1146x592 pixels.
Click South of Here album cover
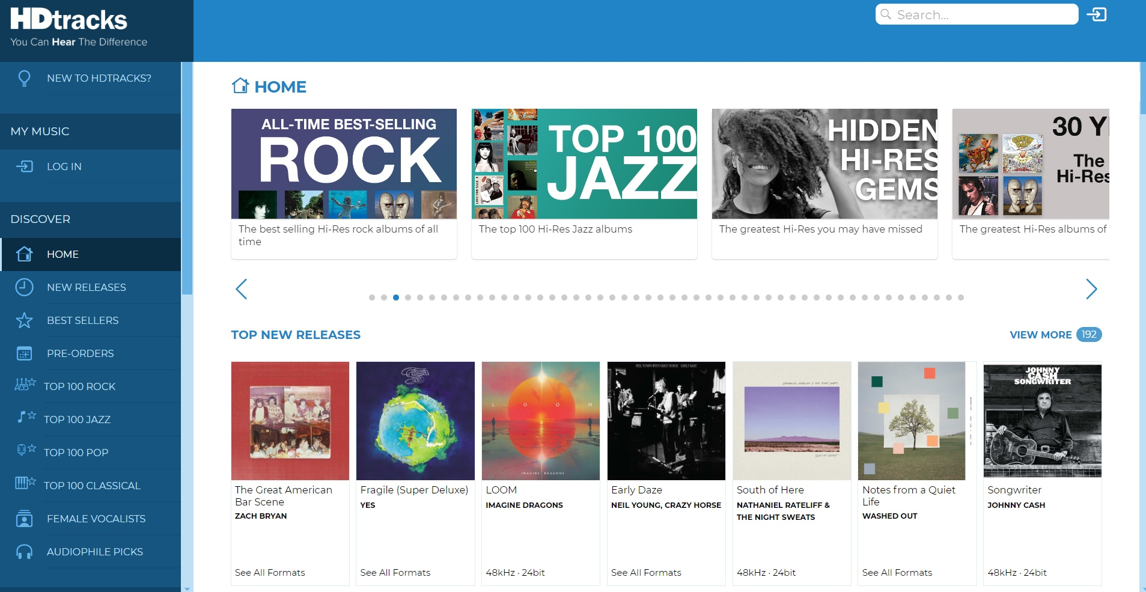click(791, 421)
